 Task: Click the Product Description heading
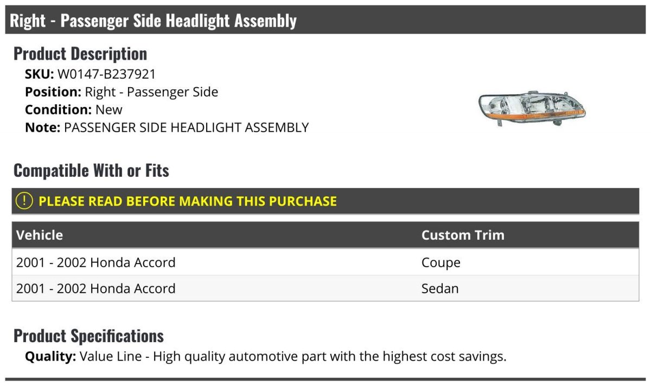80,54
